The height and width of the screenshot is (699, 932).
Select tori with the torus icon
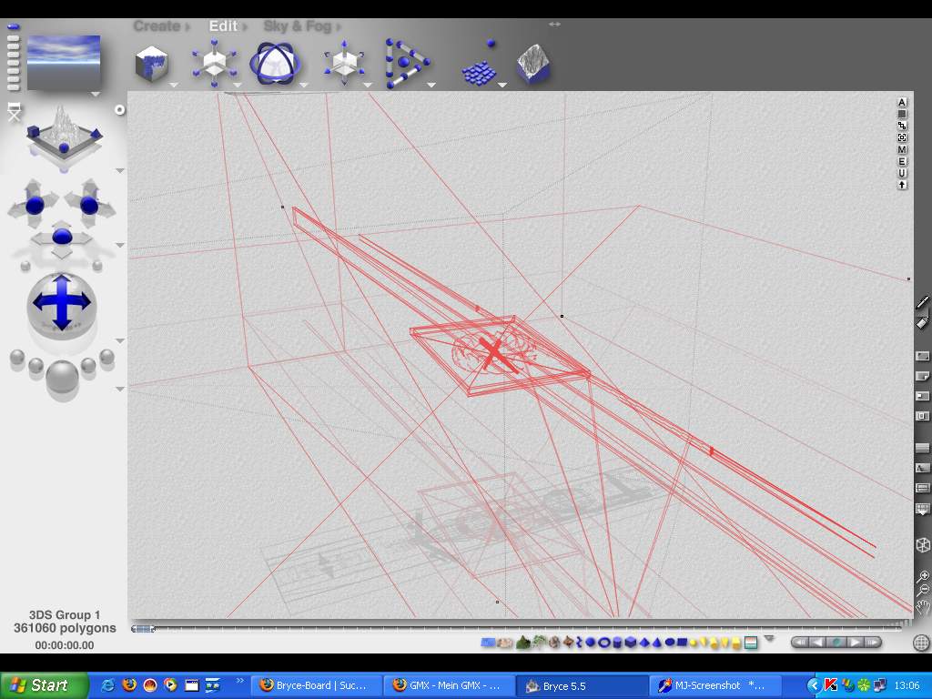click(604, 643)
